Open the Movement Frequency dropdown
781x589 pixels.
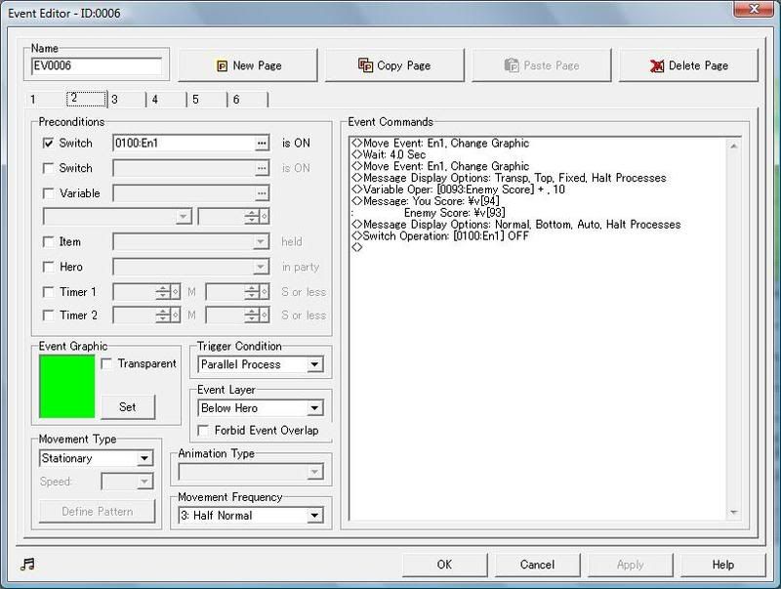pos(251,515)
